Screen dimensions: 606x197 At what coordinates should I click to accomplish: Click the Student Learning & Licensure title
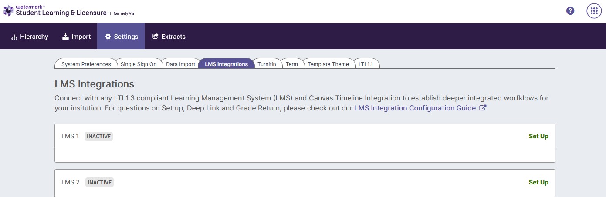[x=61, y=13]
